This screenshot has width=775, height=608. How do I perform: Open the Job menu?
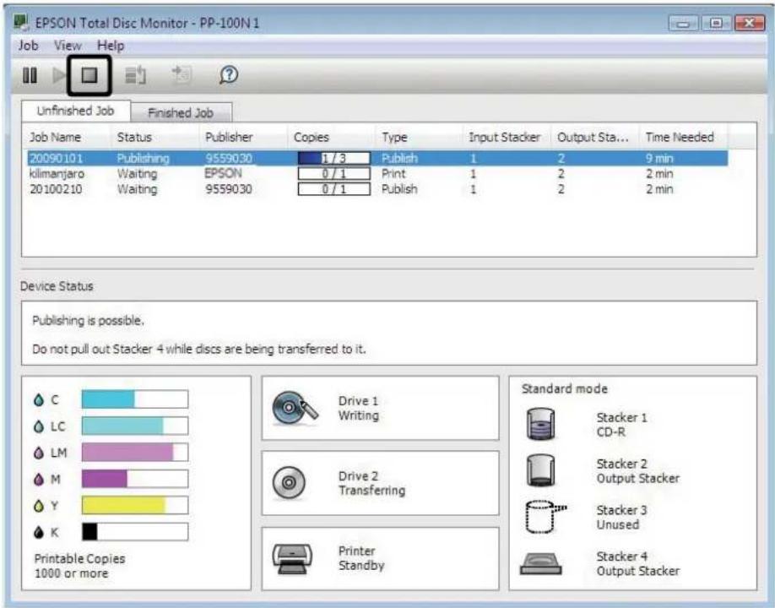click(28, 46)
